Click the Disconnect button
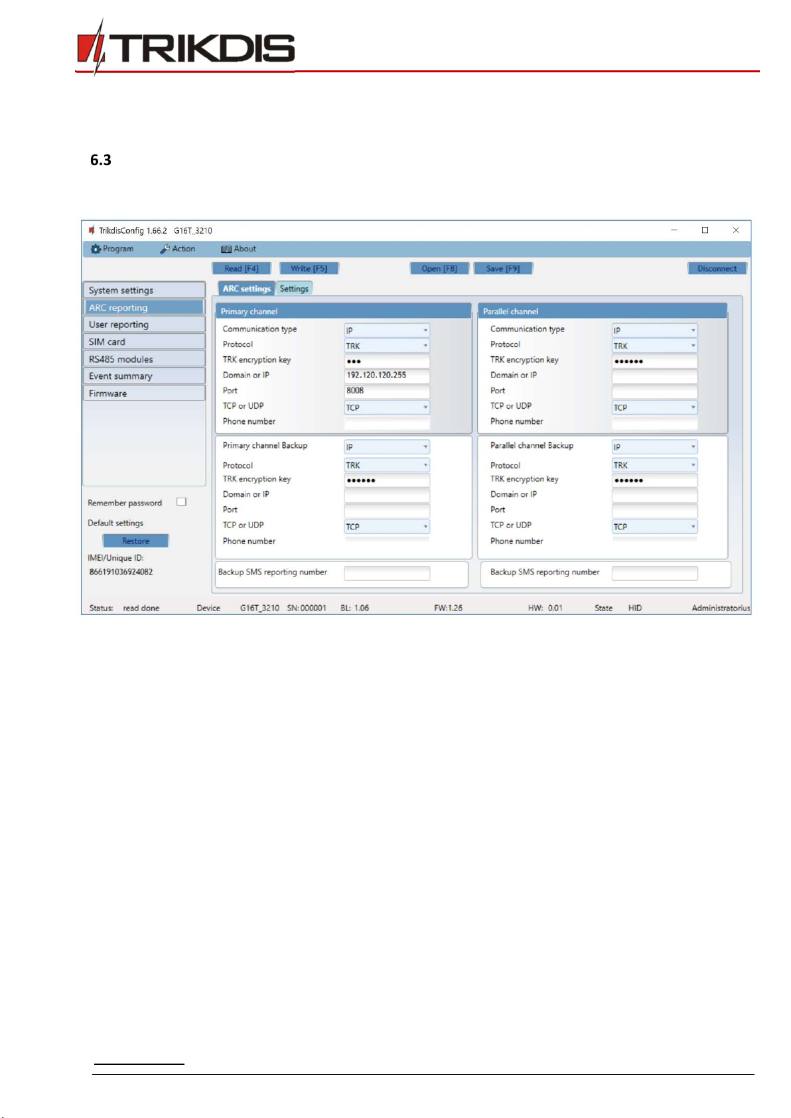 717,269
